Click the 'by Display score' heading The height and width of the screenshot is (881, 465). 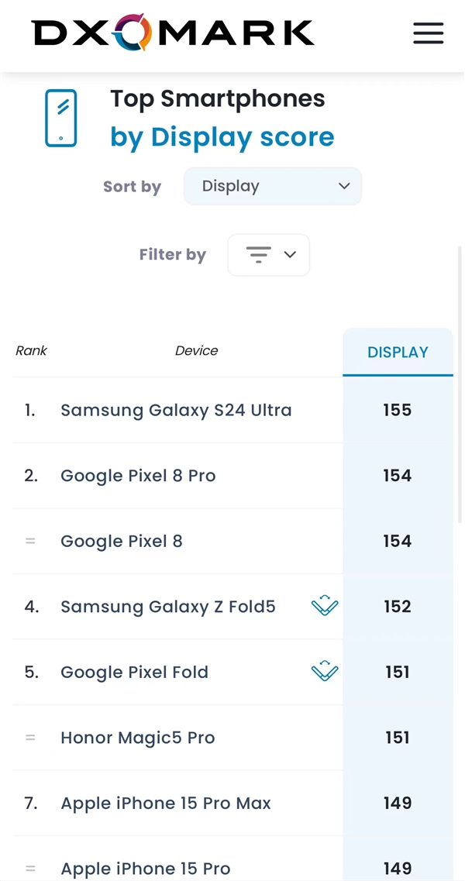pyautogui.click(x=222, y=136)
